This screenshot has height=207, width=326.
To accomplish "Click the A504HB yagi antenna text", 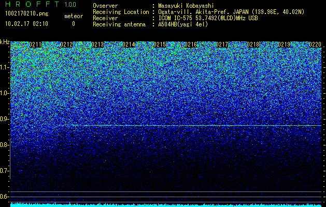I will [x=183, y=24].
